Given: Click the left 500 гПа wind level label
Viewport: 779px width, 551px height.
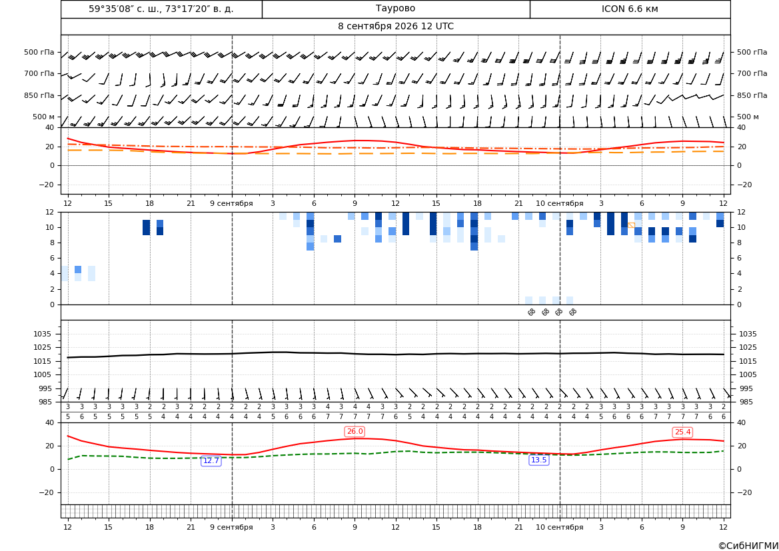Looking at the screenshot, I should tap(39, 52).
